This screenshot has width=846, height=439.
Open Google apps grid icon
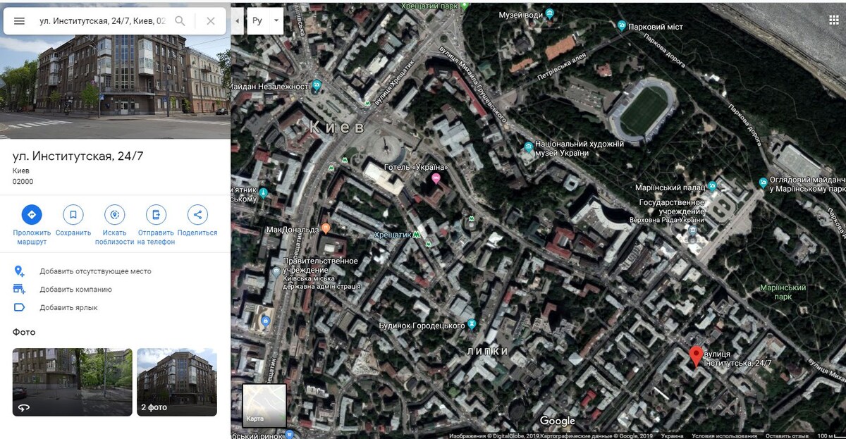(x=834, y=20)
